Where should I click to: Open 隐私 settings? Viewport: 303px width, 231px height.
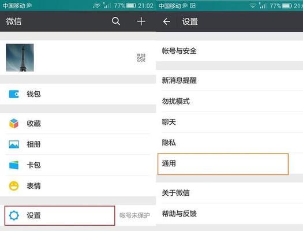point(229,143)
